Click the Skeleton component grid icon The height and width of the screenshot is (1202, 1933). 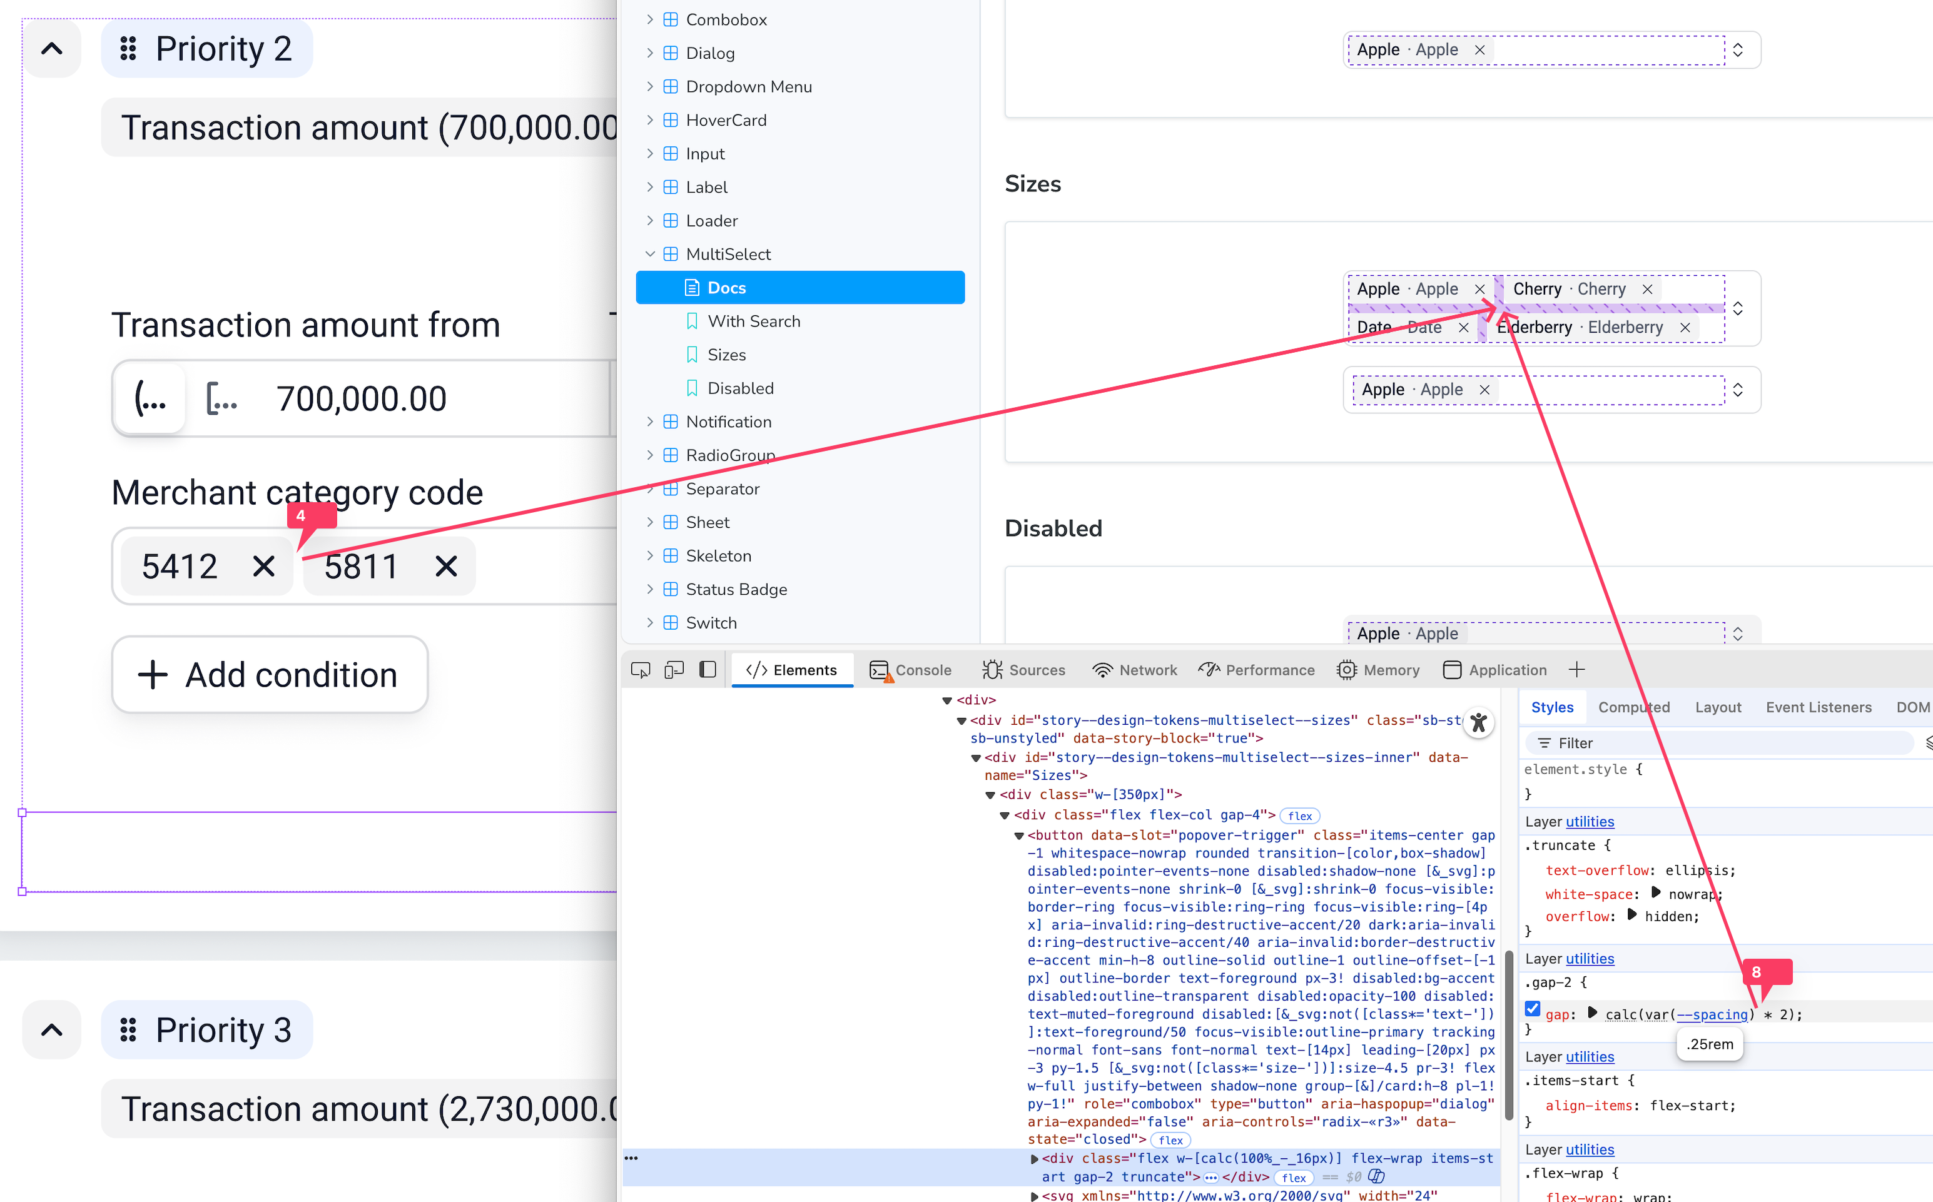click(671, 556)
